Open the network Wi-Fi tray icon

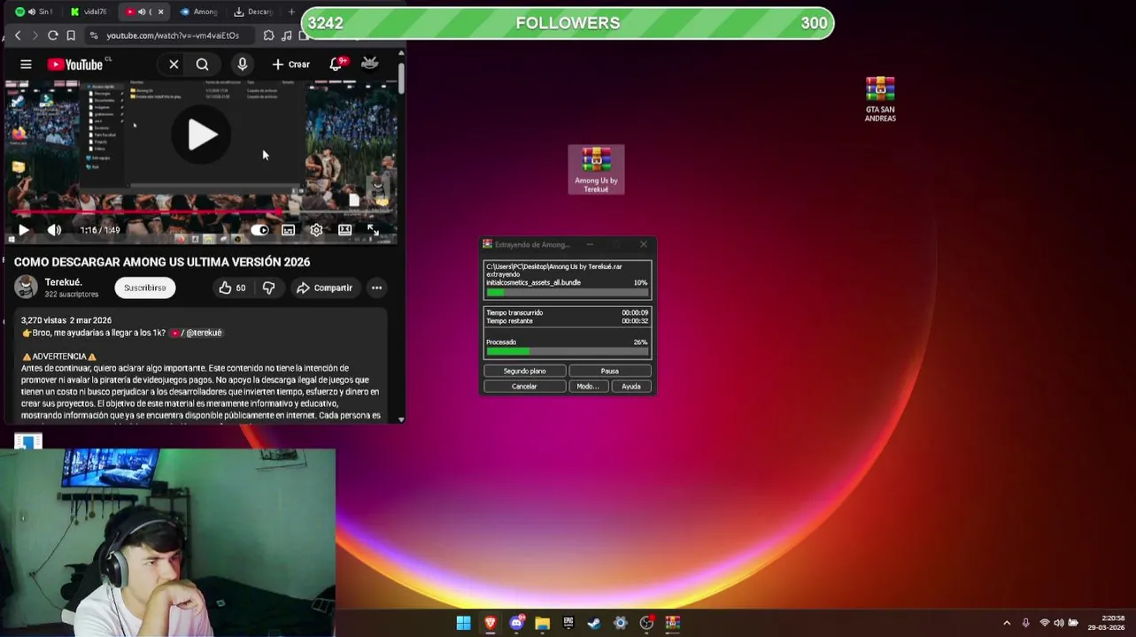pos(1044,623)
